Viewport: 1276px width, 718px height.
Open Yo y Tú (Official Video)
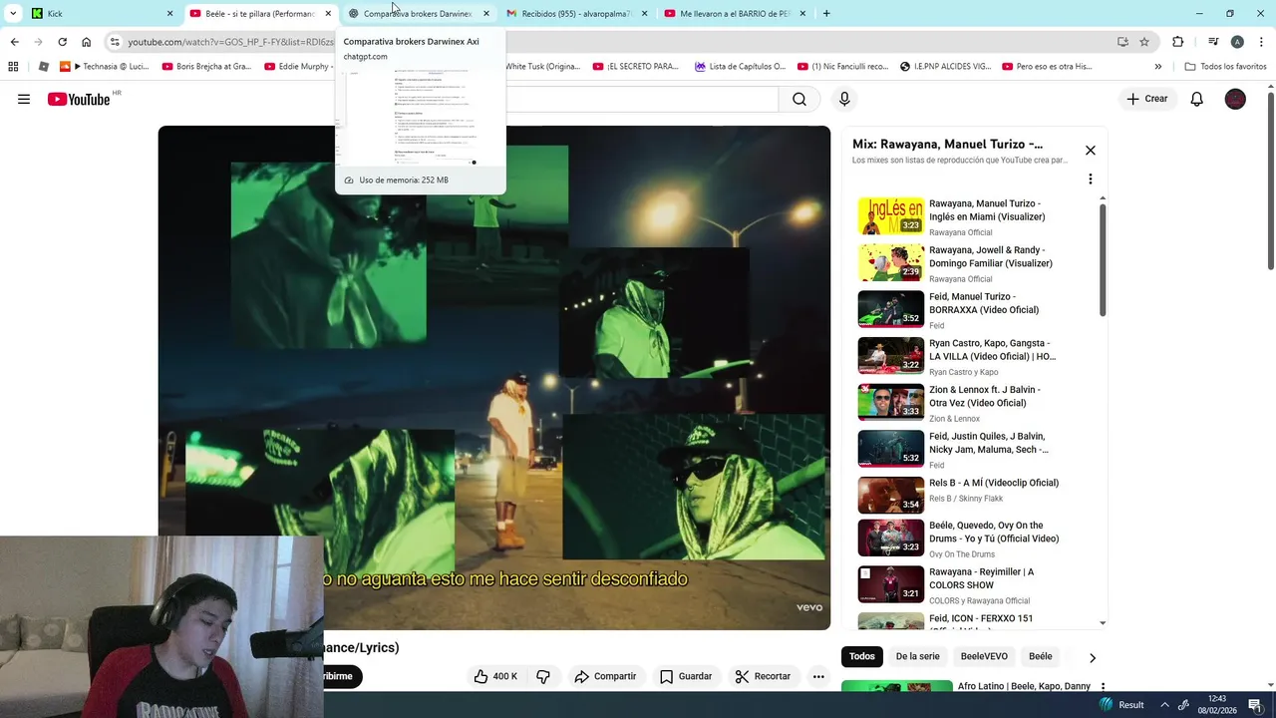(957, 538)
